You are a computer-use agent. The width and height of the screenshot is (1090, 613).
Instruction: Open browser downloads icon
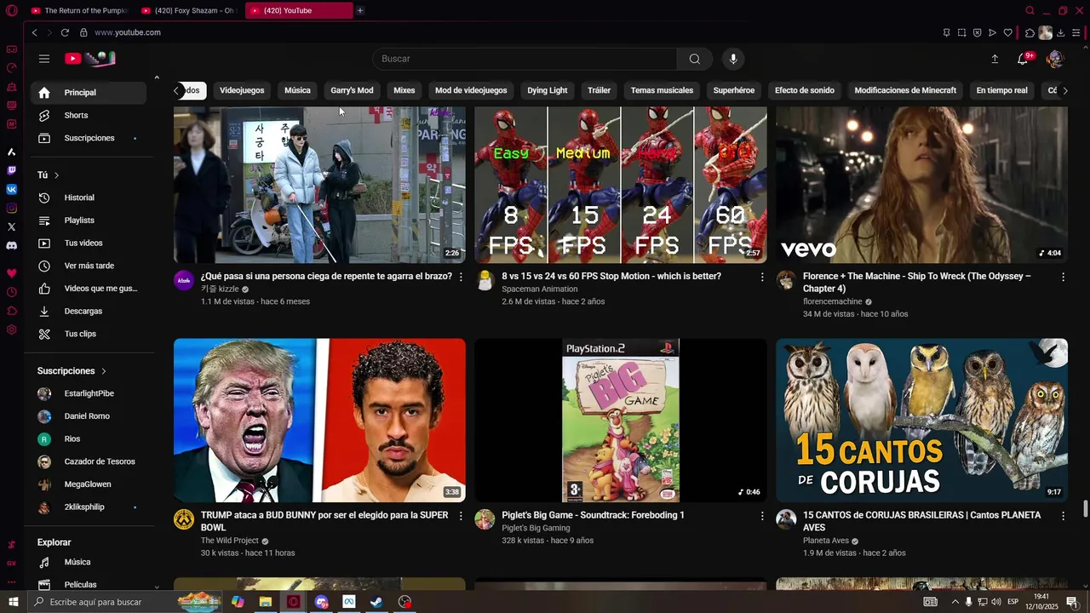coord(1061,32)
